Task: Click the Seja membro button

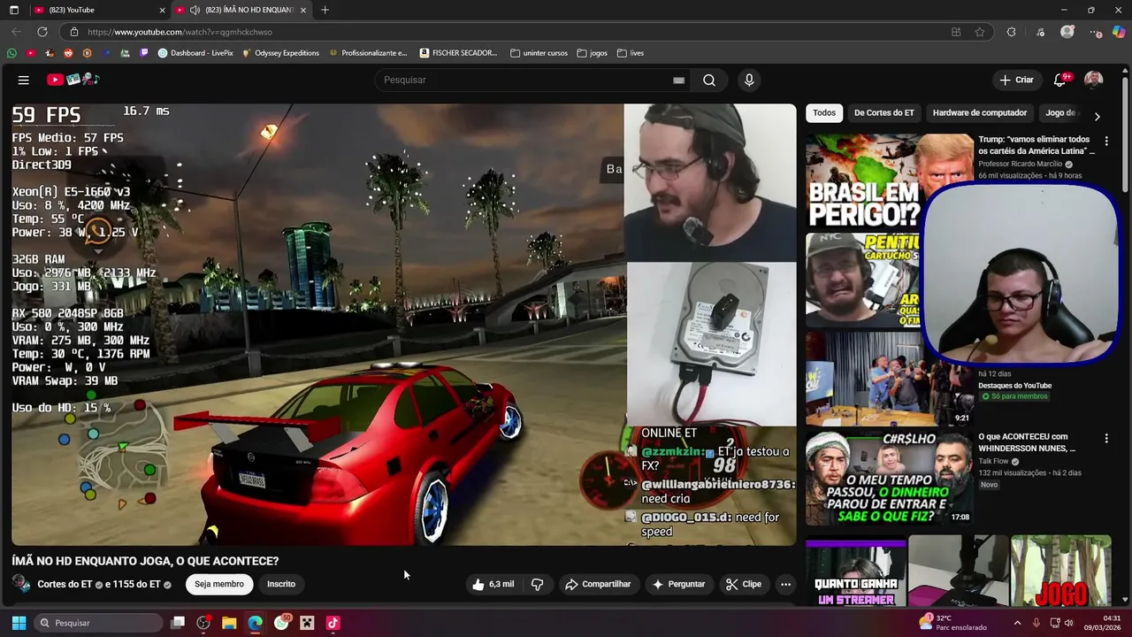Action: coord(219,584)
